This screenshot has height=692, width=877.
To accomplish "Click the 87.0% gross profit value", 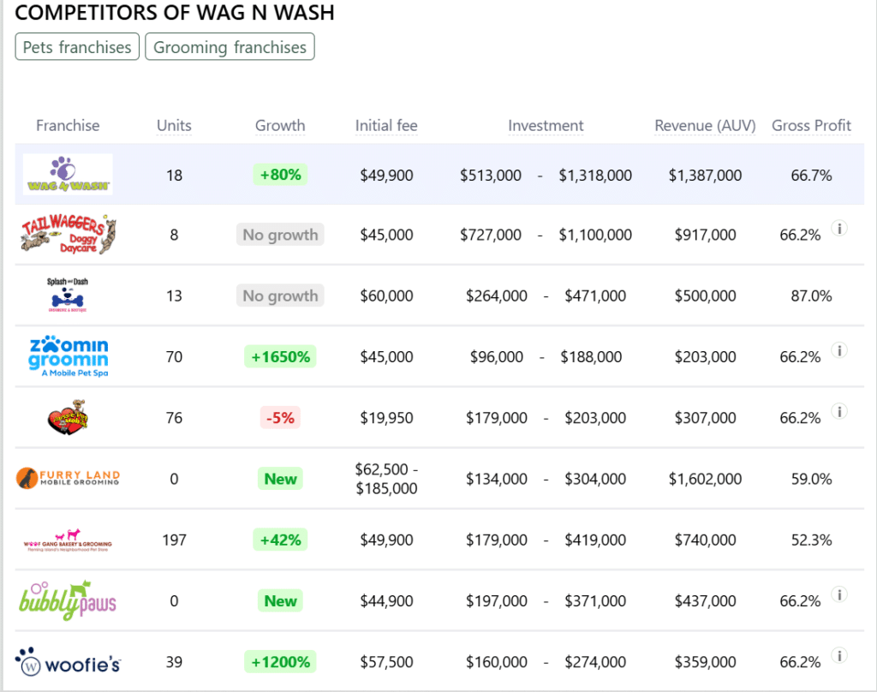I will [812, 296].
